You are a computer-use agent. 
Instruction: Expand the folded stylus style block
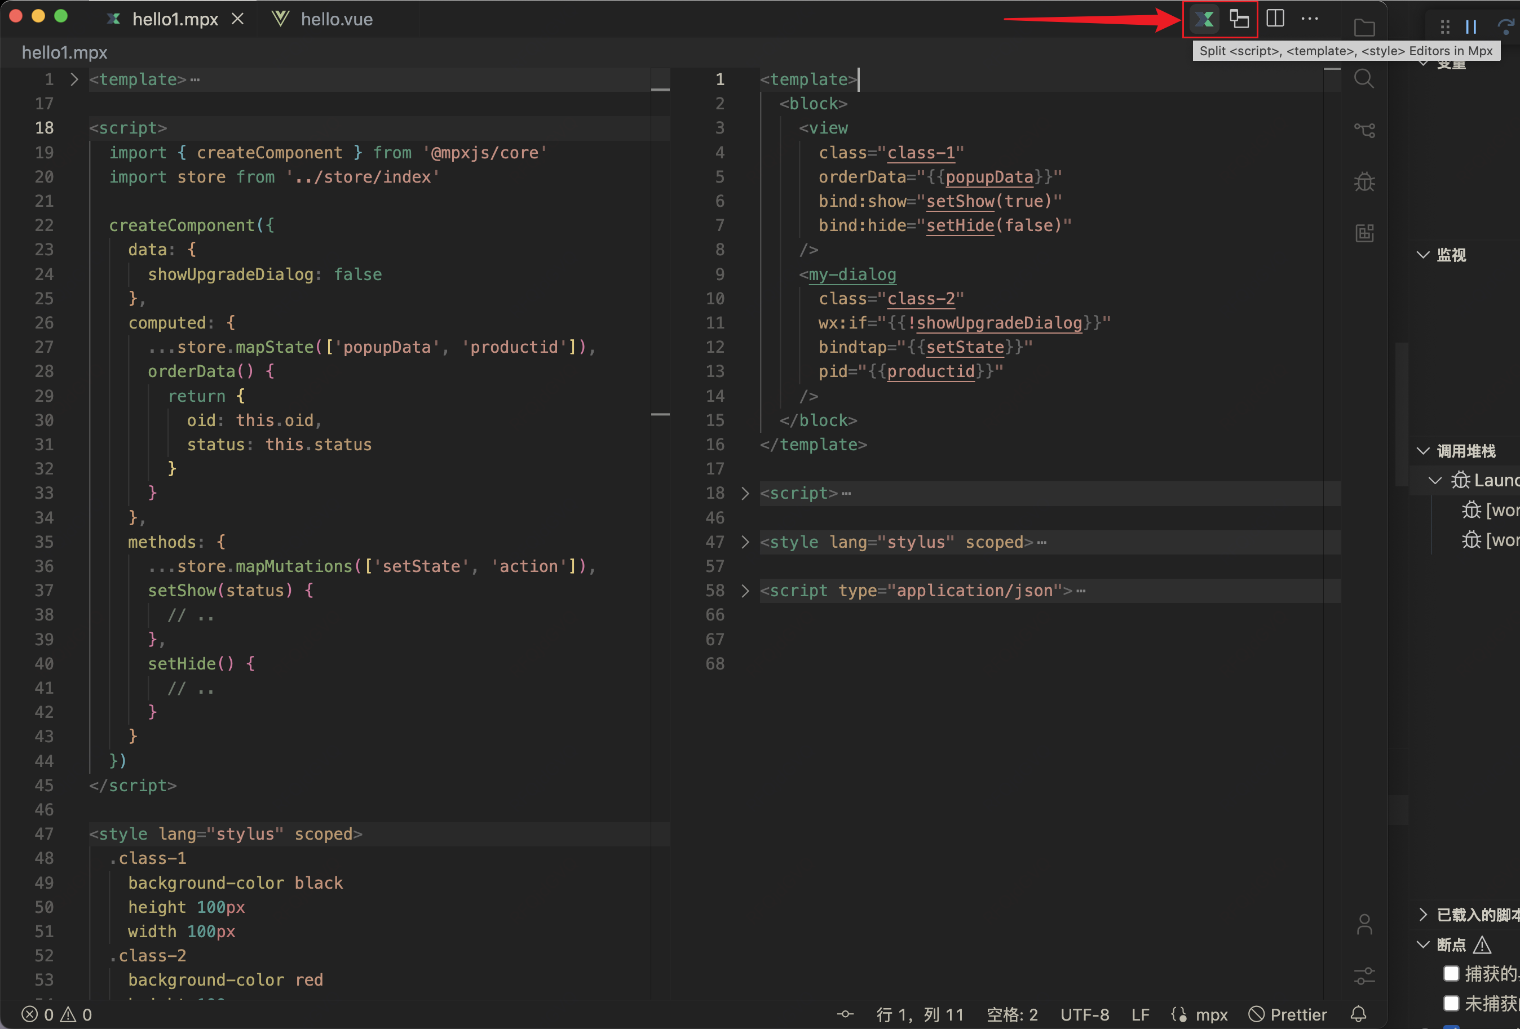click(745, 542)
